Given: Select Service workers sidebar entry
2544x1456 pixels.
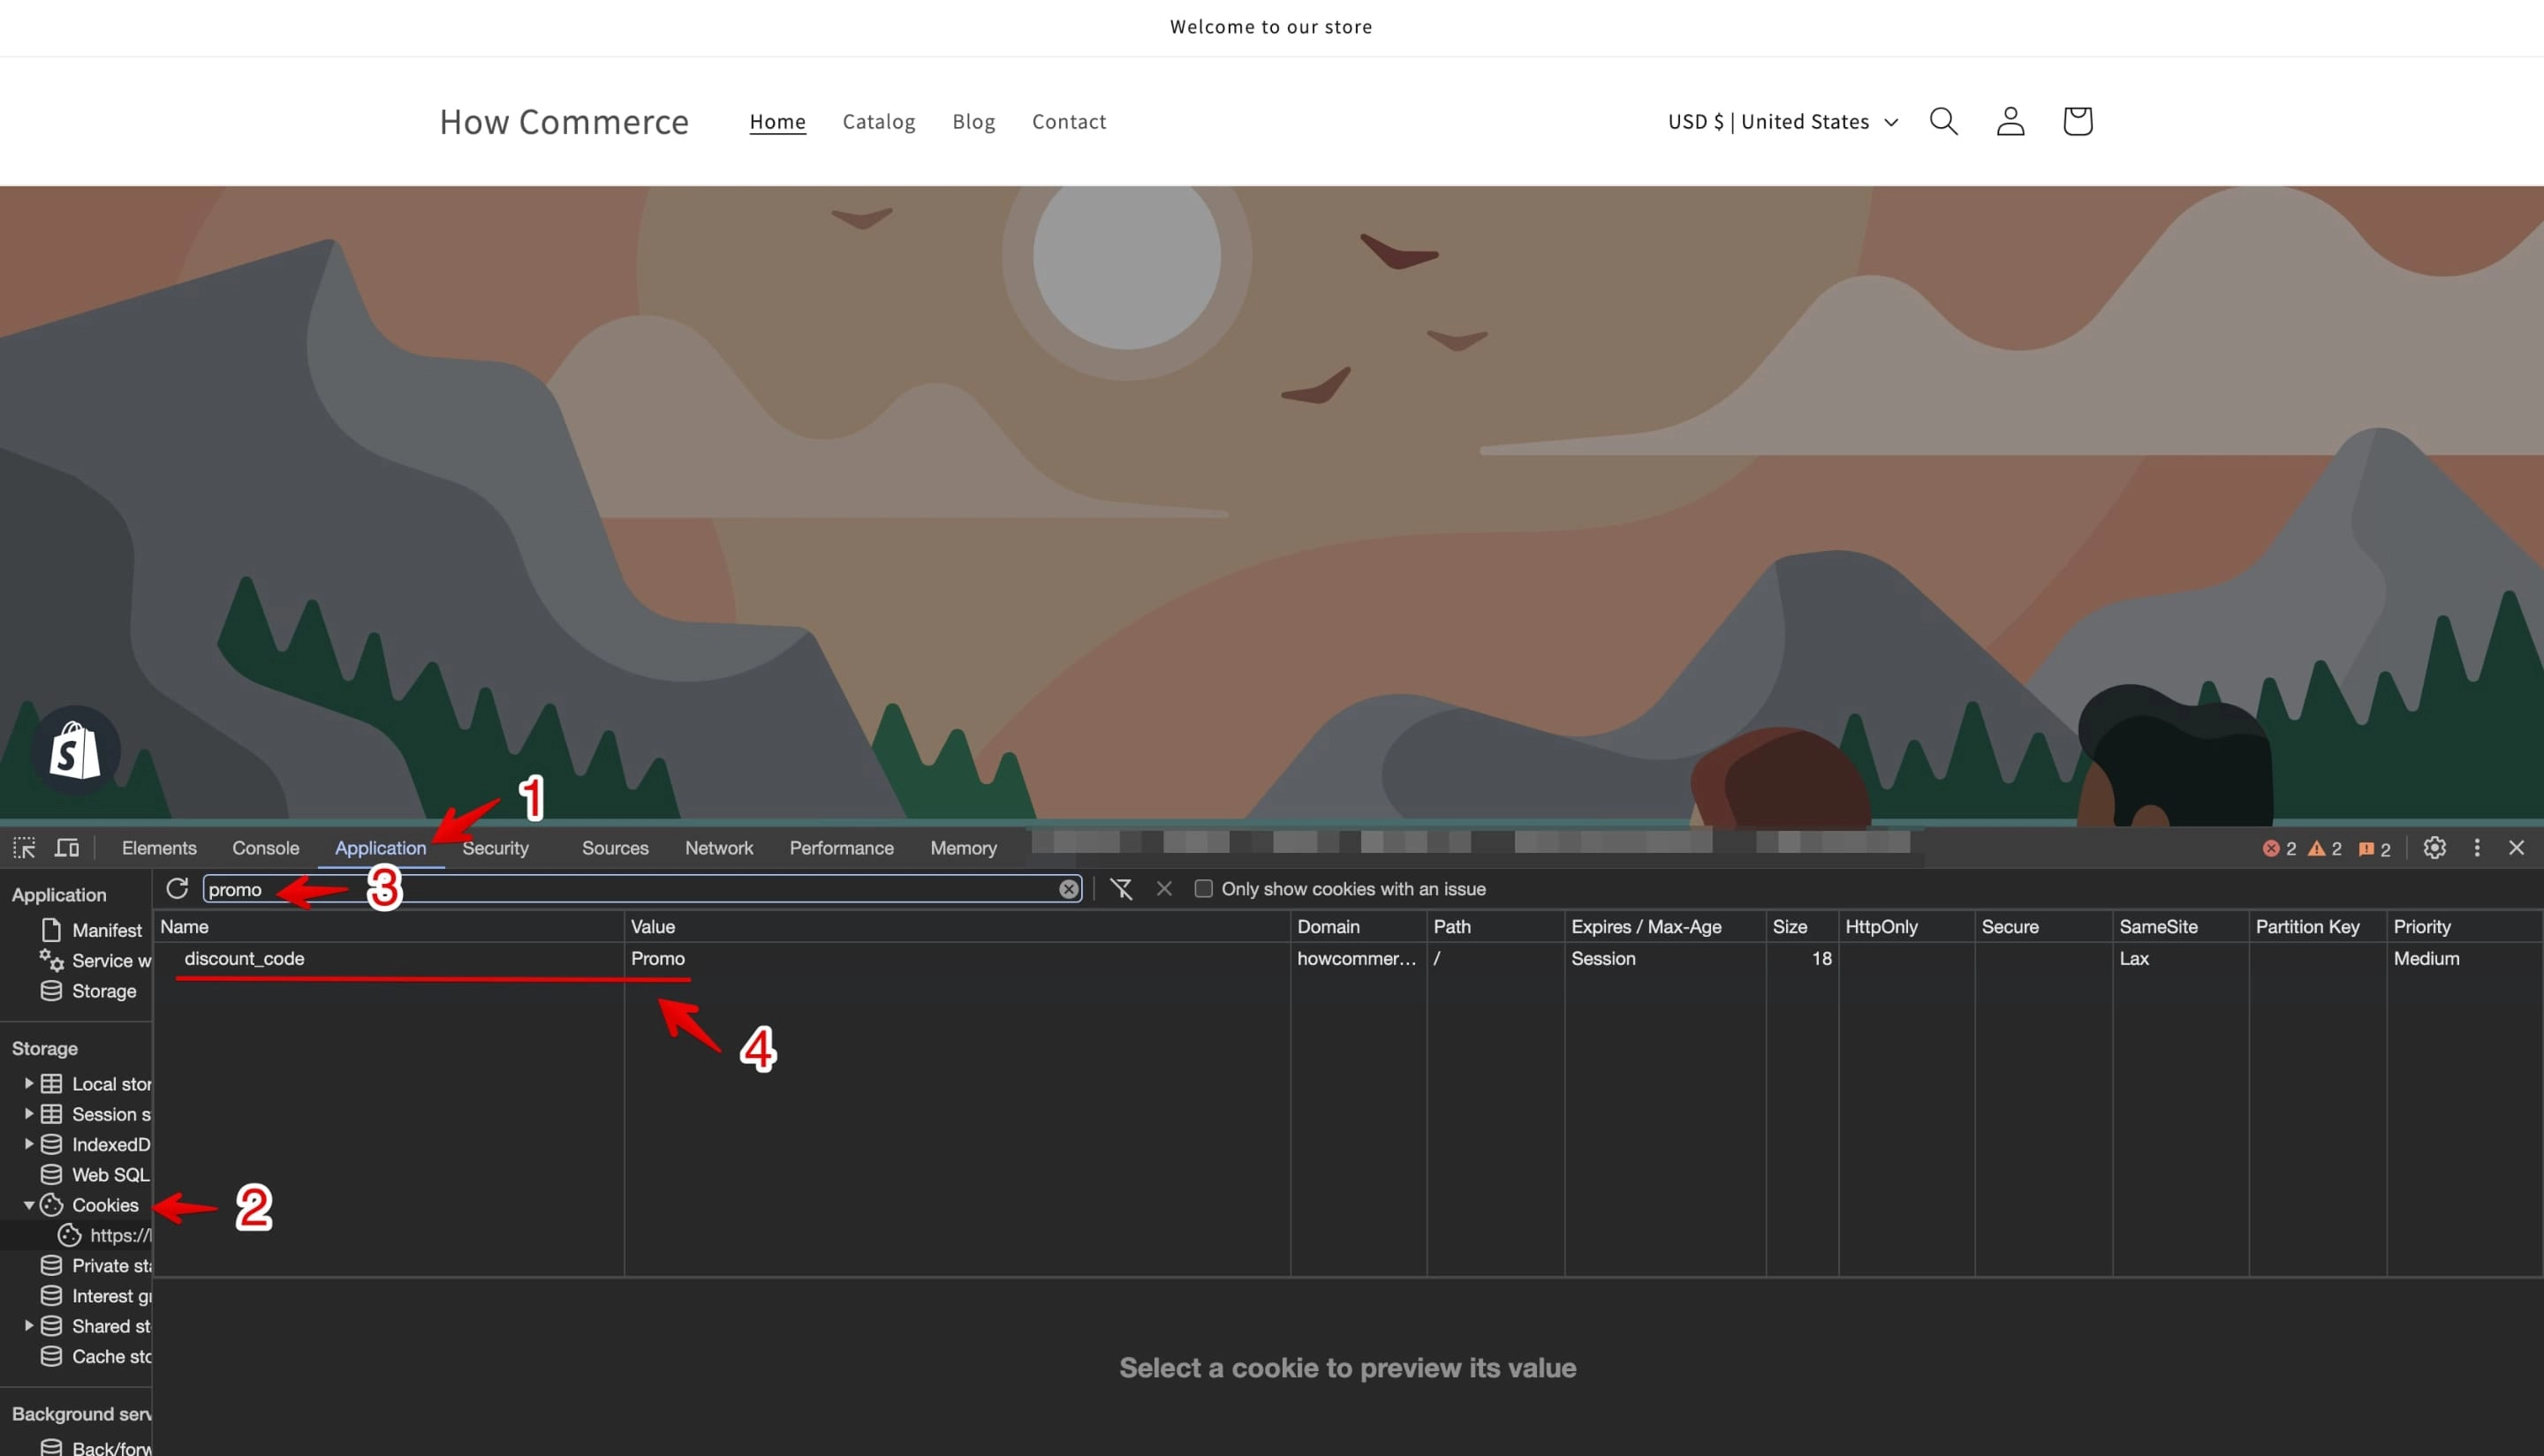Looking at the screenshot, I should [95, 960].
